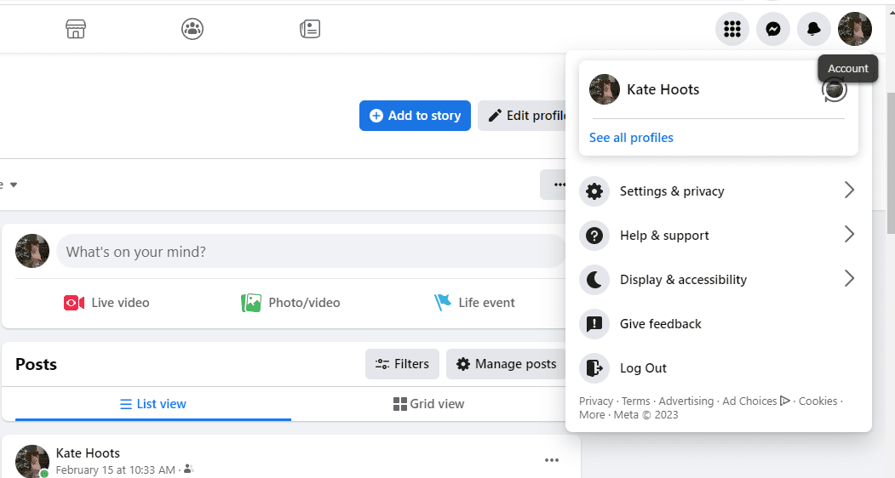The width and height of the screenshot is (895, 478).
Task: Click the Photo/video option
Action: (x=290, y=302)
